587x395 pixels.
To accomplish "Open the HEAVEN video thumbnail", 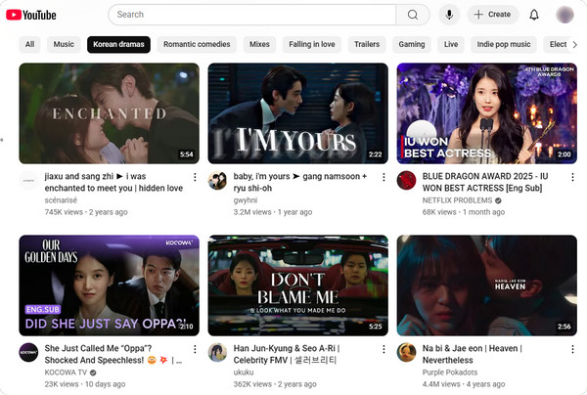I will [x=486, y=285].
